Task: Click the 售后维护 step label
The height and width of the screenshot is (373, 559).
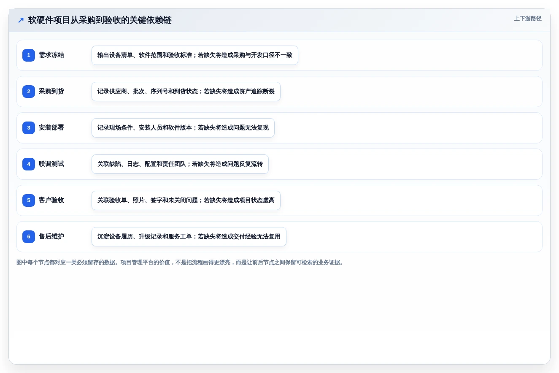Action: [x=51, y=237]
